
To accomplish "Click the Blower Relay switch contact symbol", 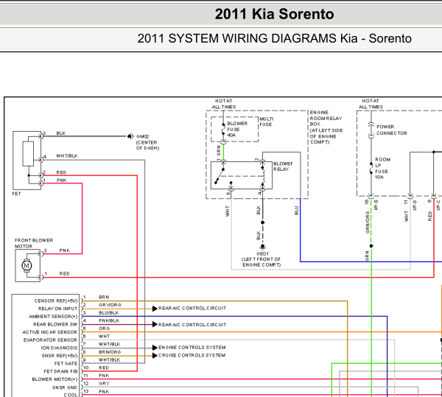I will tap(220, 176).
